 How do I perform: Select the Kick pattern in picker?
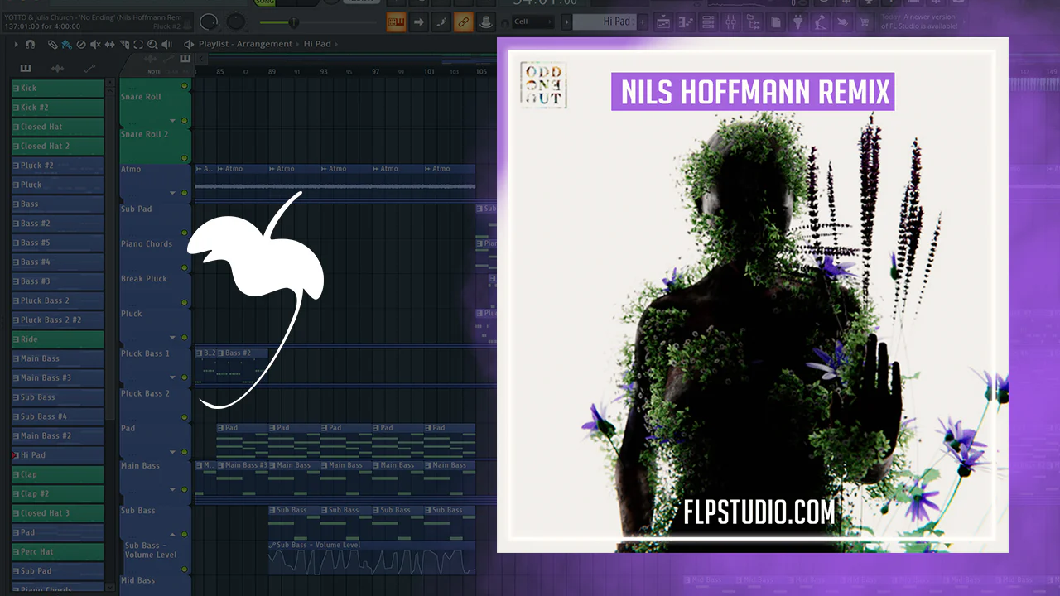click(x=57, y=88)
